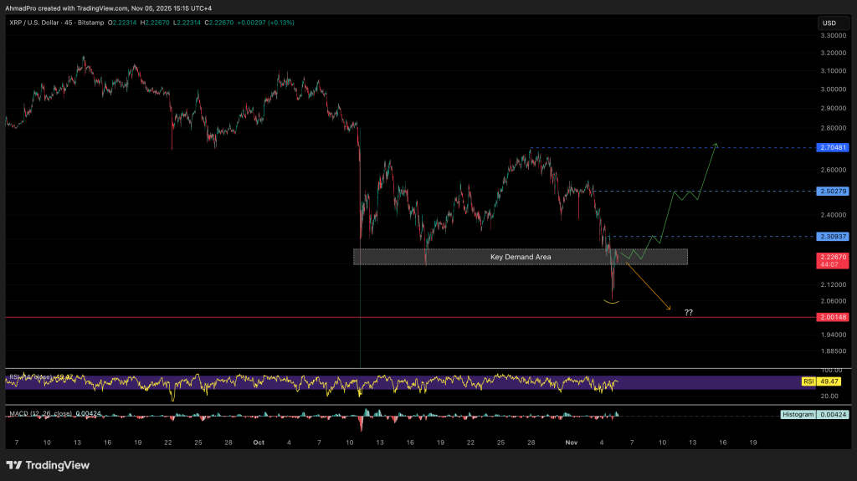Click the double question mark annotation
Viewport: 857px width, 481px height.
click(x=688, y=313)
